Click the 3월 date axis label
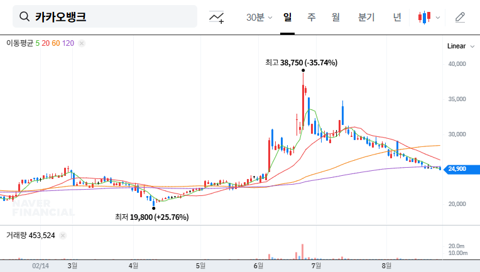 tap(72, 266)
